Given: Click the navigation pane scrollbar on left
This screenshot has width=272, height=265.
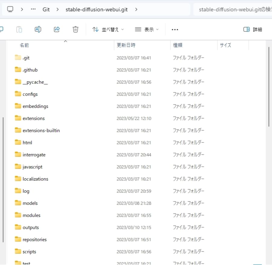Looking at the screenshot, I should coord(3,180).
